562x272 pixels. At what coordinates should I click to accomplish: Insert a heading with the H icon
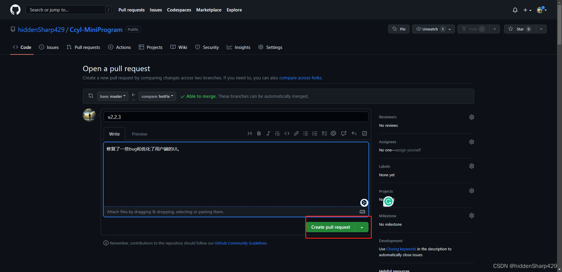250,134
